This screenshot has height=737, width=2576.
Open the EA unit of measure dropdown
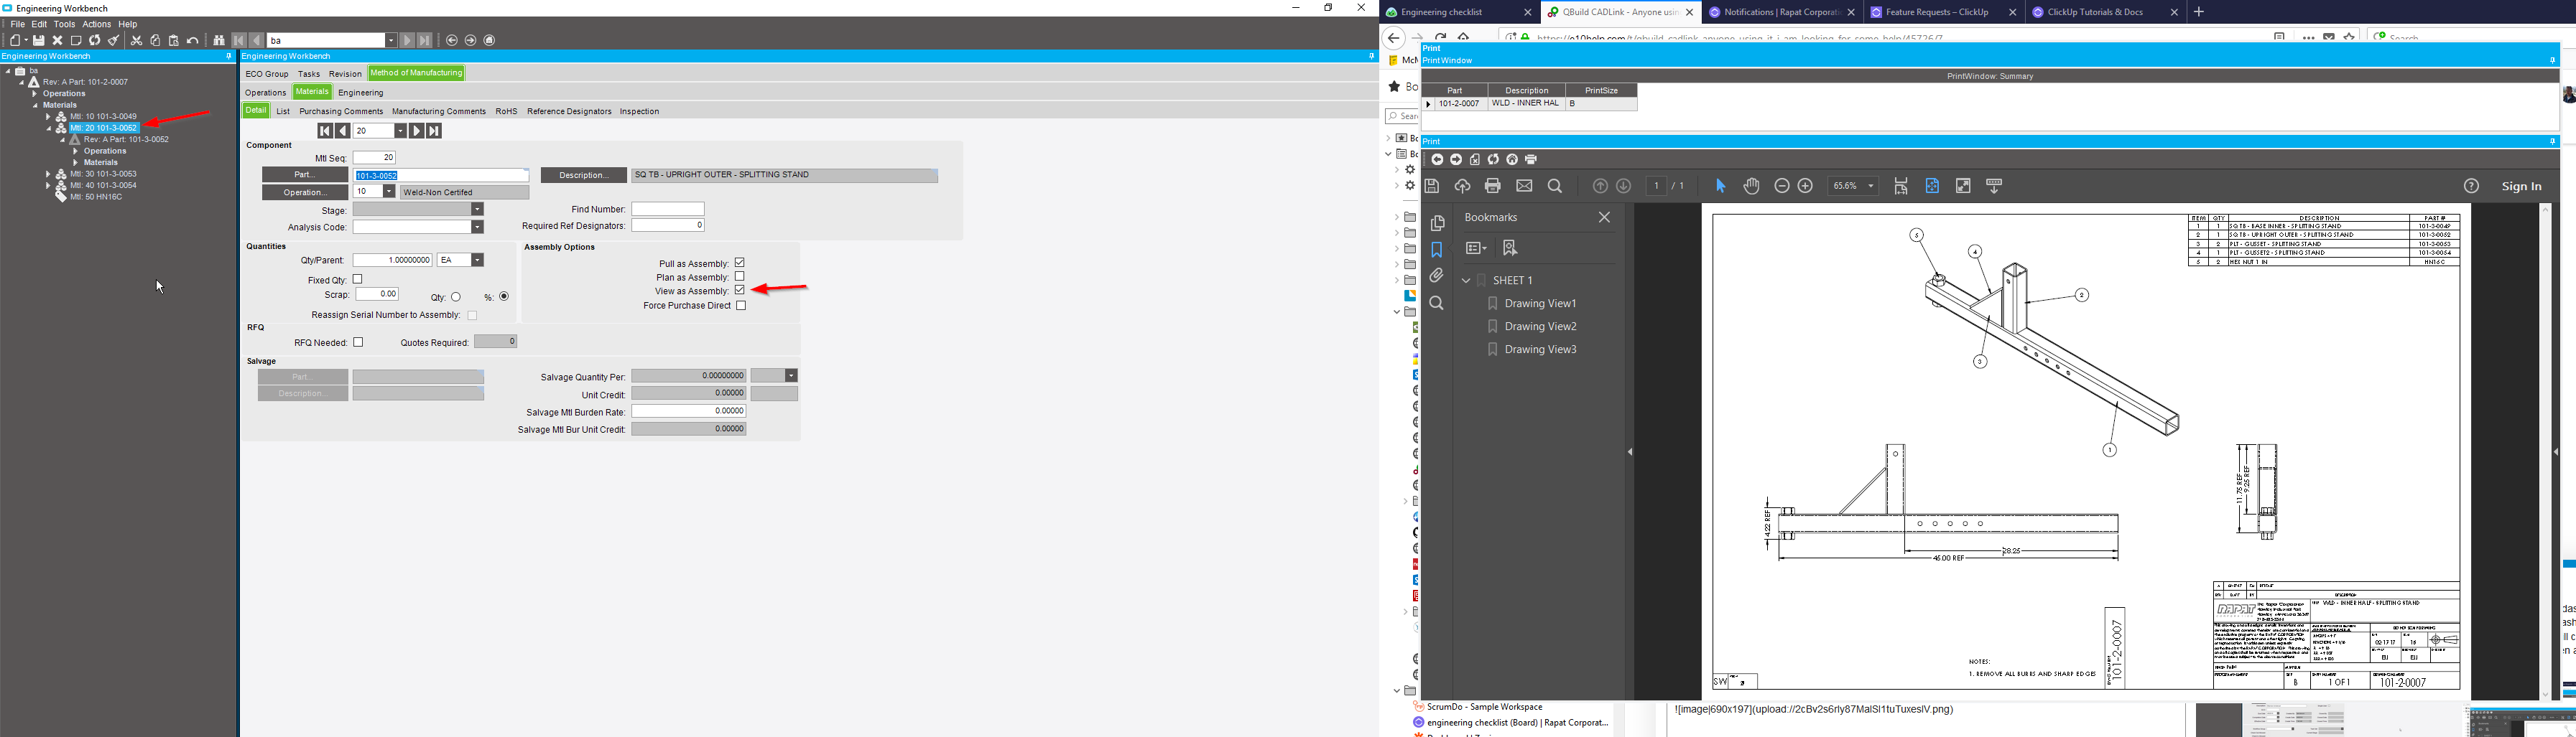click(477, 260)
